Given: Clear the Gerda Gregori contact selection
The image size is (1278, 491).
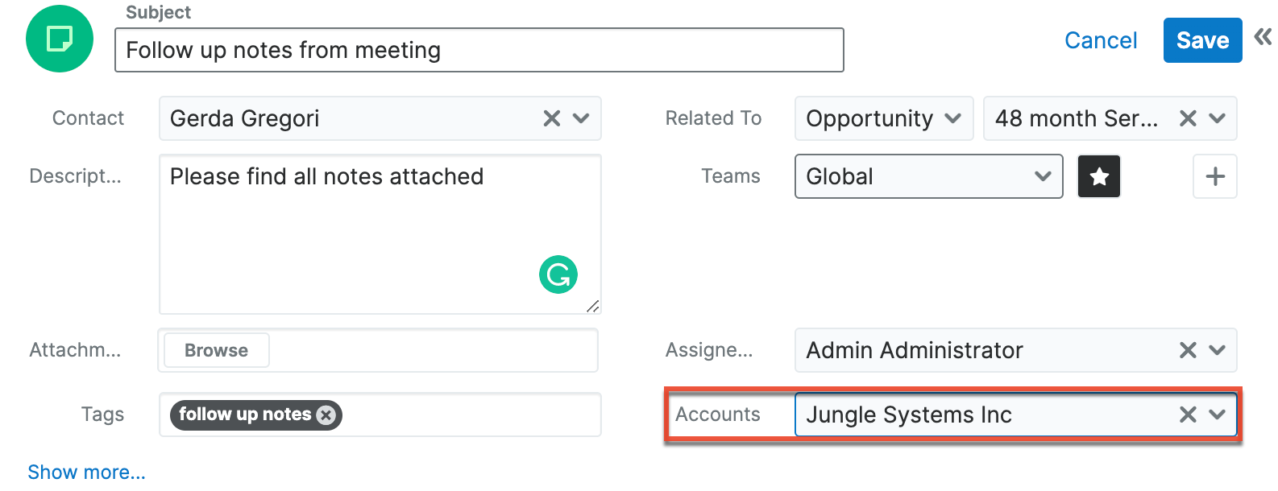Looking at the screenshot, I should click(x=551, y=118).
